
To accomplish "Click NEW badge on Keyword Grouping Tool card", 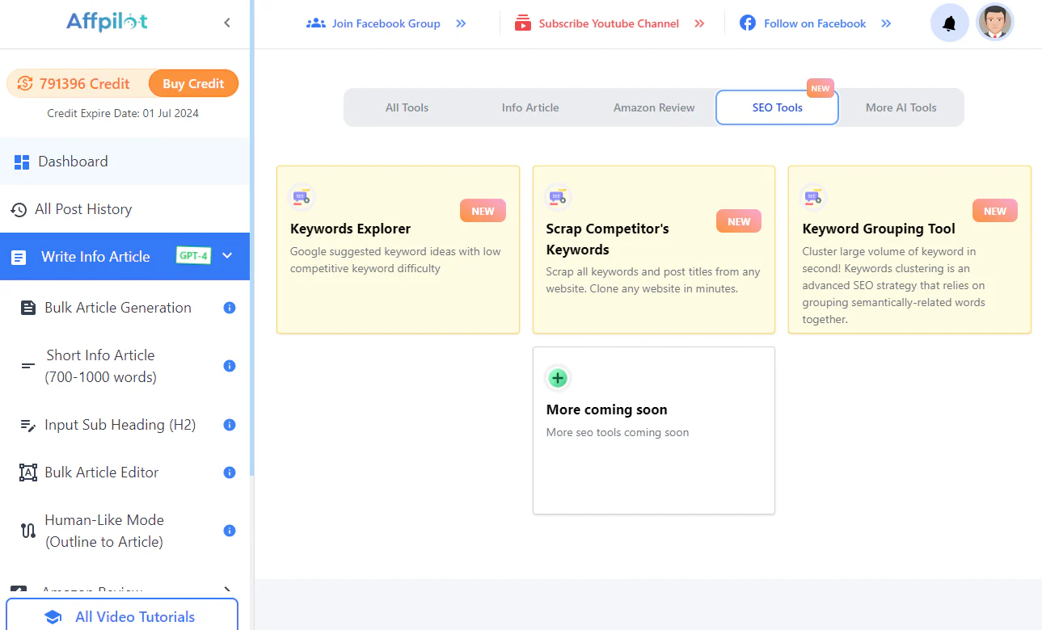I will tap(994, 211).
